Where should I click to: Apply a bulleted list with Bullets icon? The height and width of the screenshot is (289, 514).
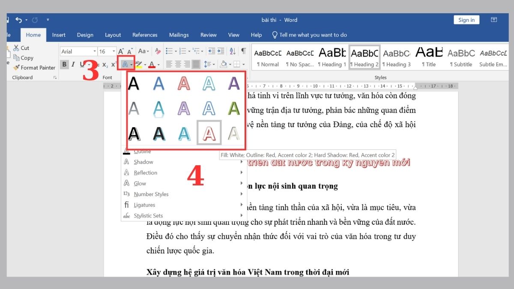pos(169,51)
